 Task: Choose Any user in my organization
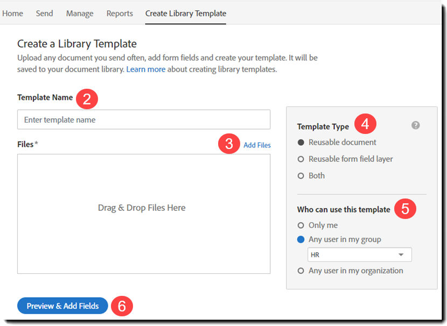click(301, 271)
